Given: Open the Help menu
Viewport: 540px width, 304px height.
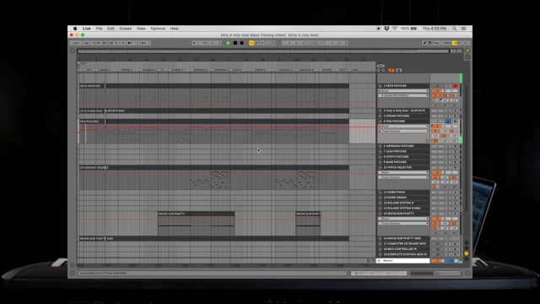Looking at the screenshot, I should click(x=175, y=29).
